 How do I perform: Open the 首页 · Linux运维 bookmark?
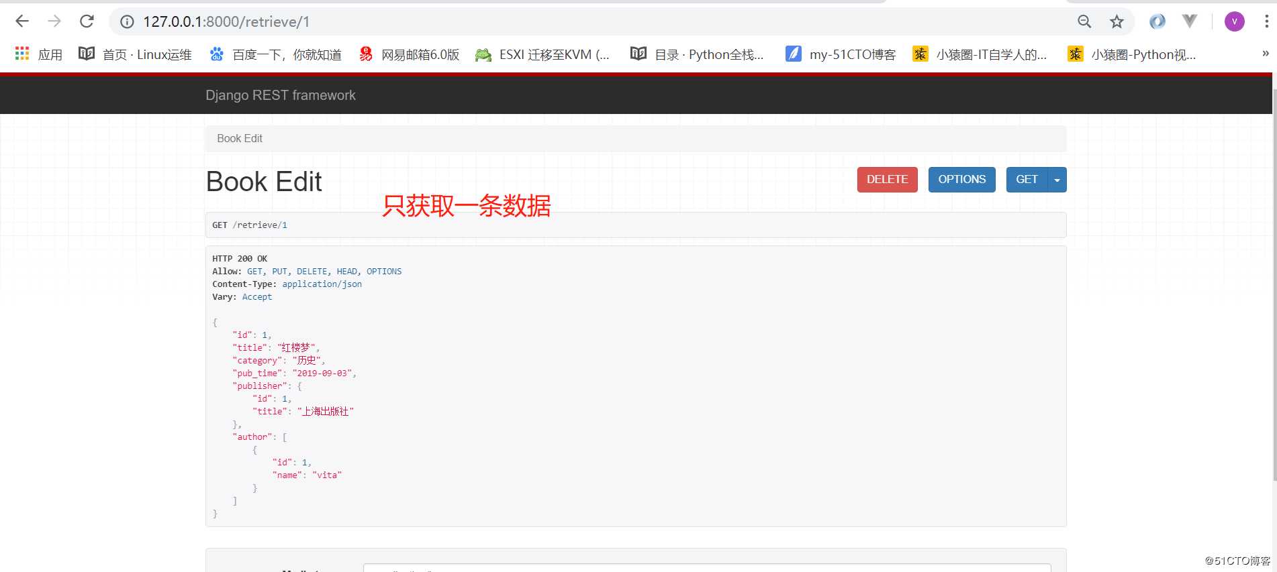135,54
